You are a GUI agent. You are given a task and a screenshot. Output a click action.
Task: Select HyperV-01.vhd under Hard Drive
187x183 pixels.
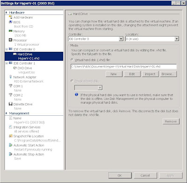point(29,58)
